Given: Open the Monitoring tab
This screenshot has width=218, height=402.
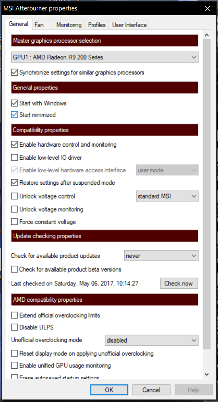Looking at the screenshot, I should pos(69,25).
